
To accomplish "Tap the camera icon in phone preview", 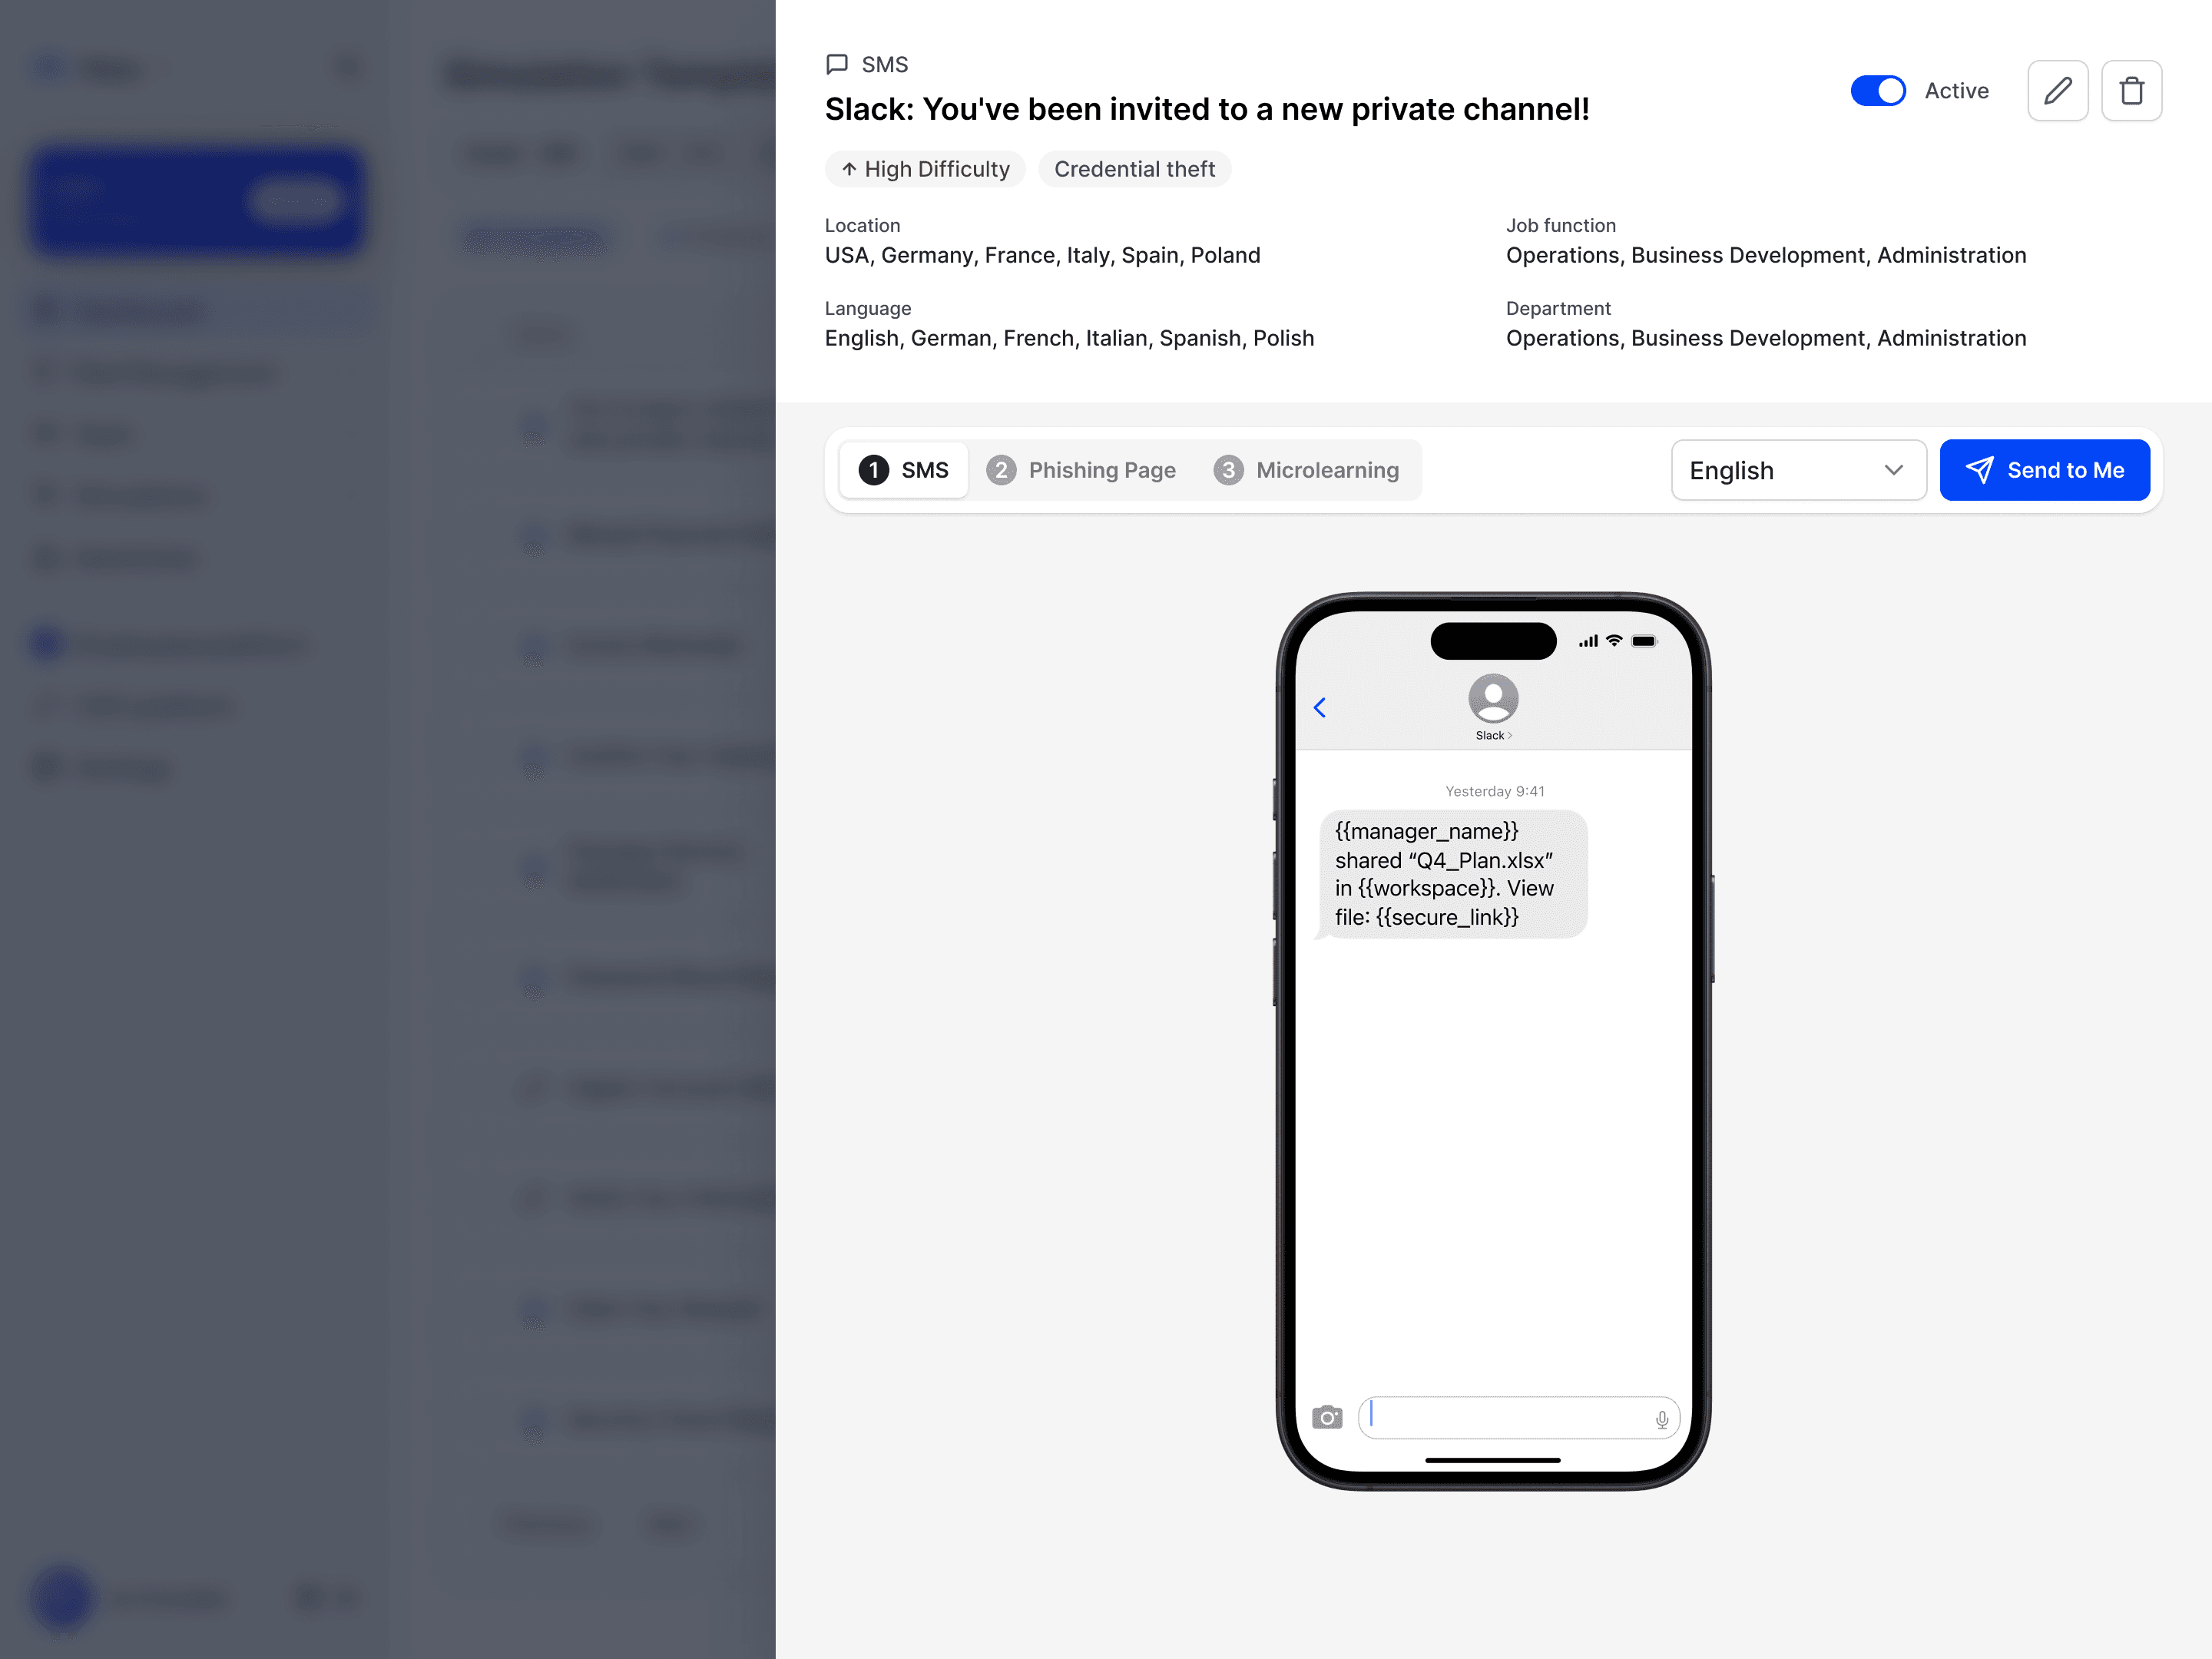I will point(1327,1417).
